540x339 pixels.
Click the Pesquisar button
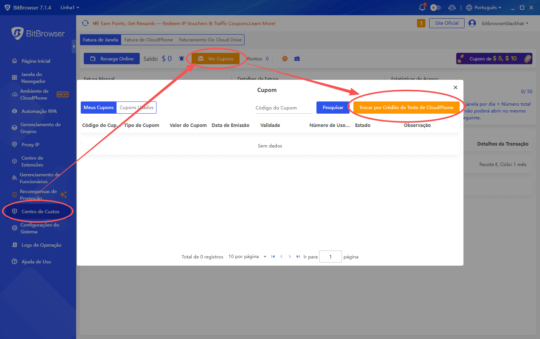tap(333, 108)
